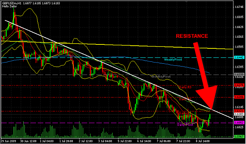The height and width of the screenshot is (144, 246).
Task: Click the red 1.6121 price tag
Action: (x=239, y=111)
